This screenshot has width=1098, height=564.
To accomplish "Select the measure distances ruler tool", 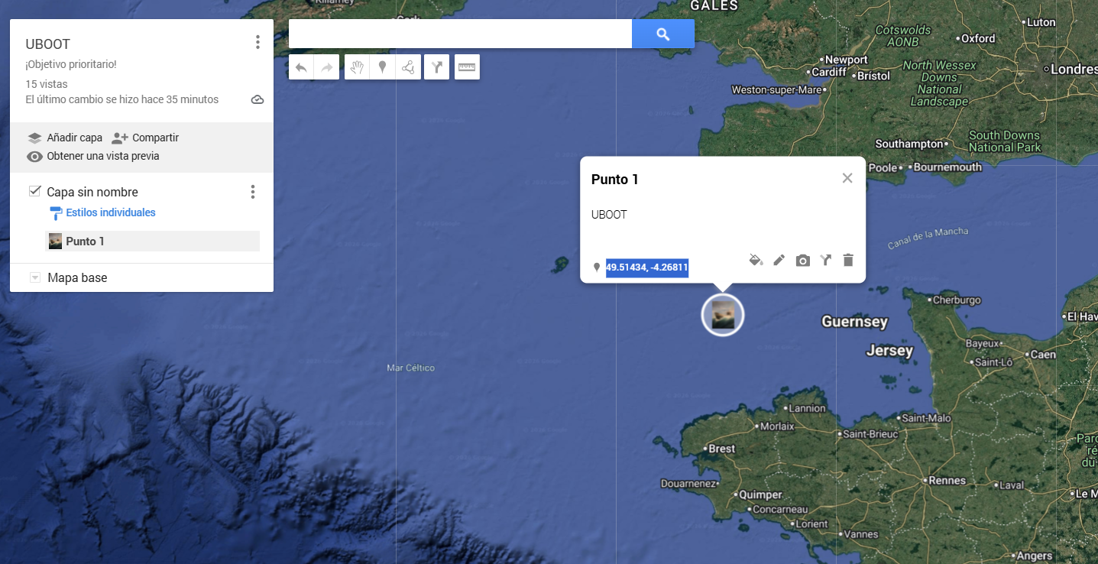I will (467, 67).
